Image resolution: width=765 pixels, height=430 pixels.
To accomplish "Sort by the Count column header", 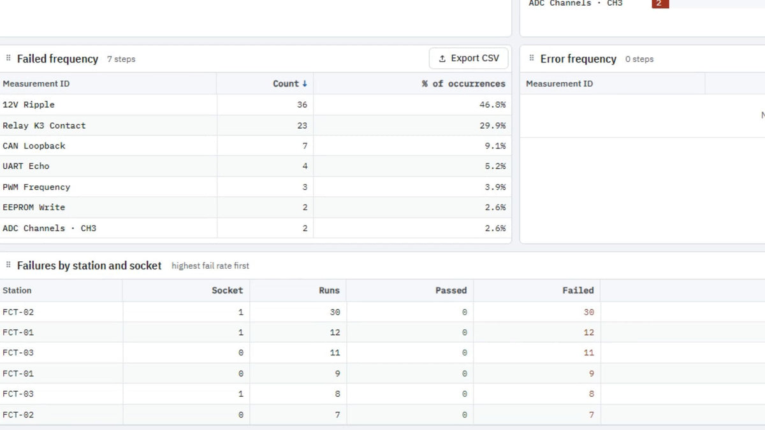I will [x=290, y=83].
